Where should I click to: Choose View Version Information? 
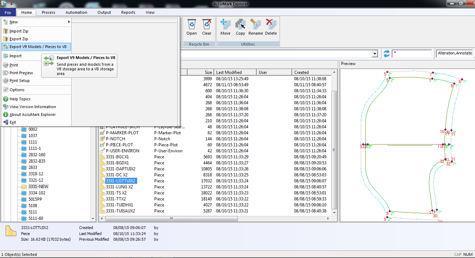tap(37, 107)
